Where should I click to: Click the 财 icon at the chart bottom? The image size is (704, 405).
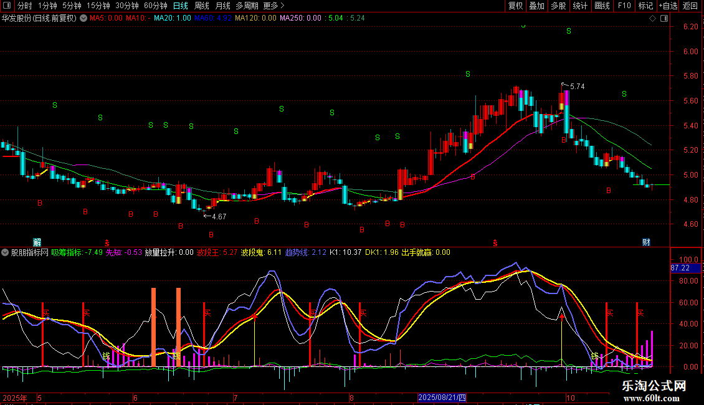coord(646,242)
